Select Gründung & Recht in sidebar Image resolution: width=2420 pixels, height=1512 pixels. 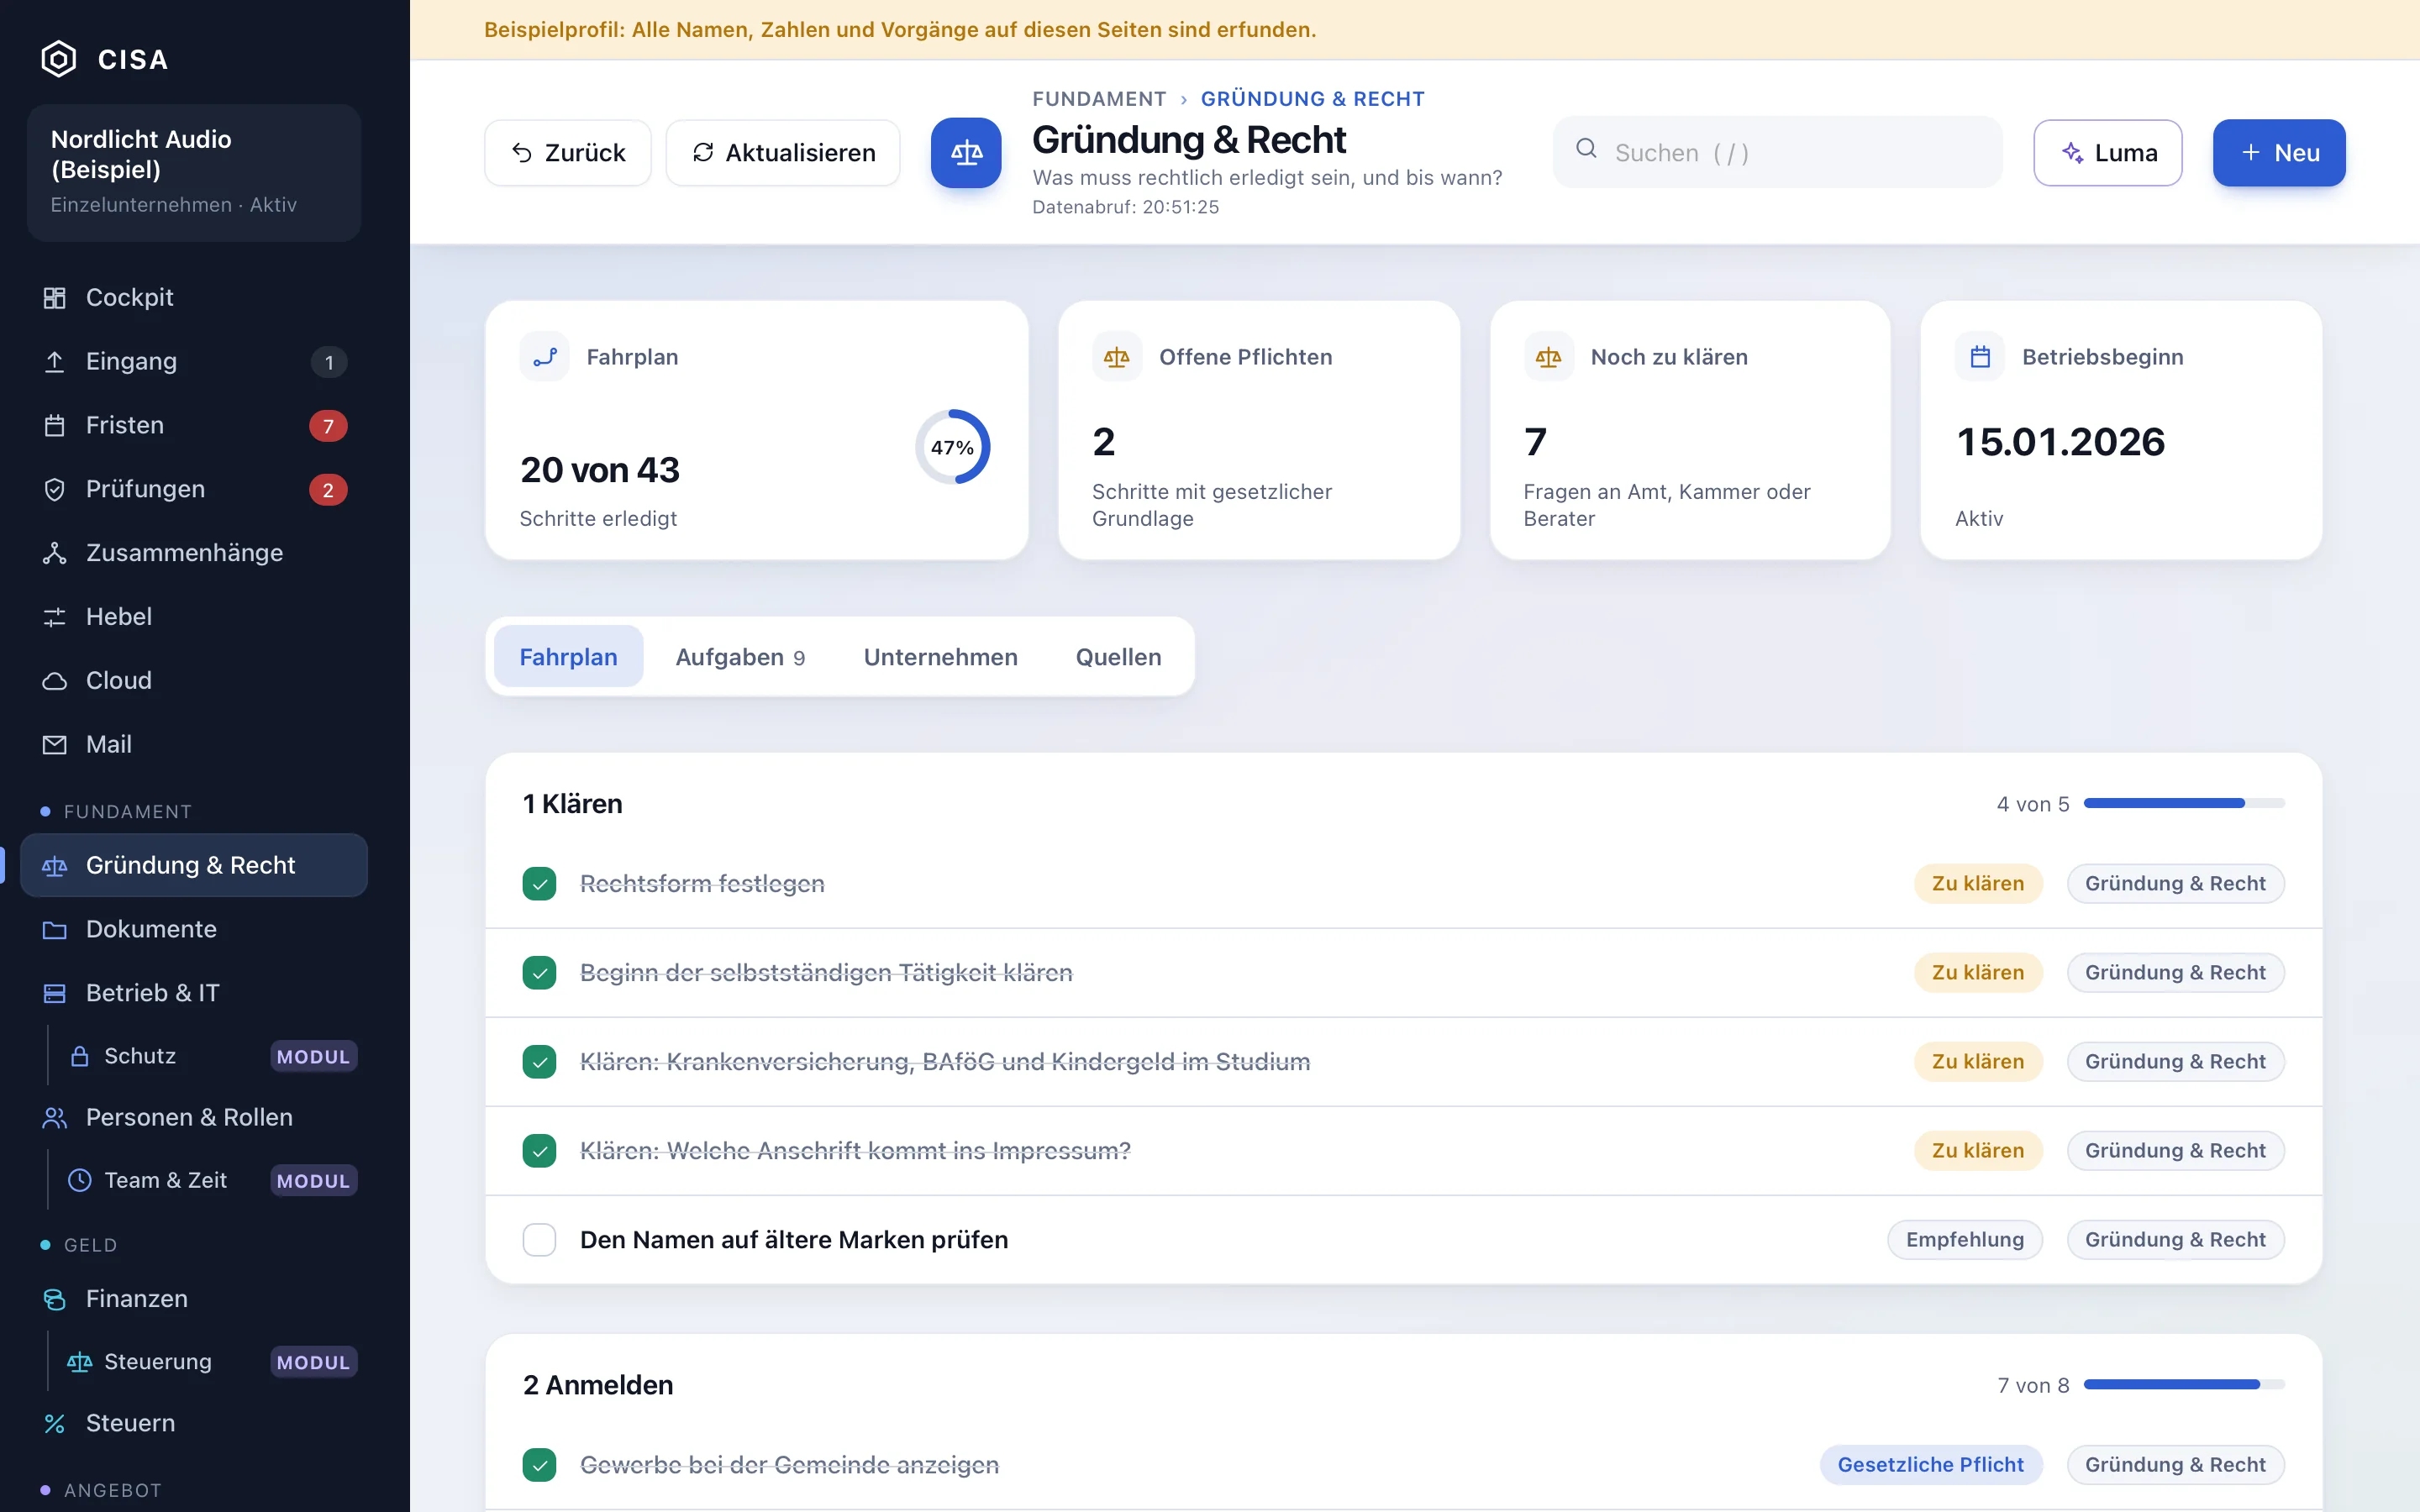coord(194,865)
